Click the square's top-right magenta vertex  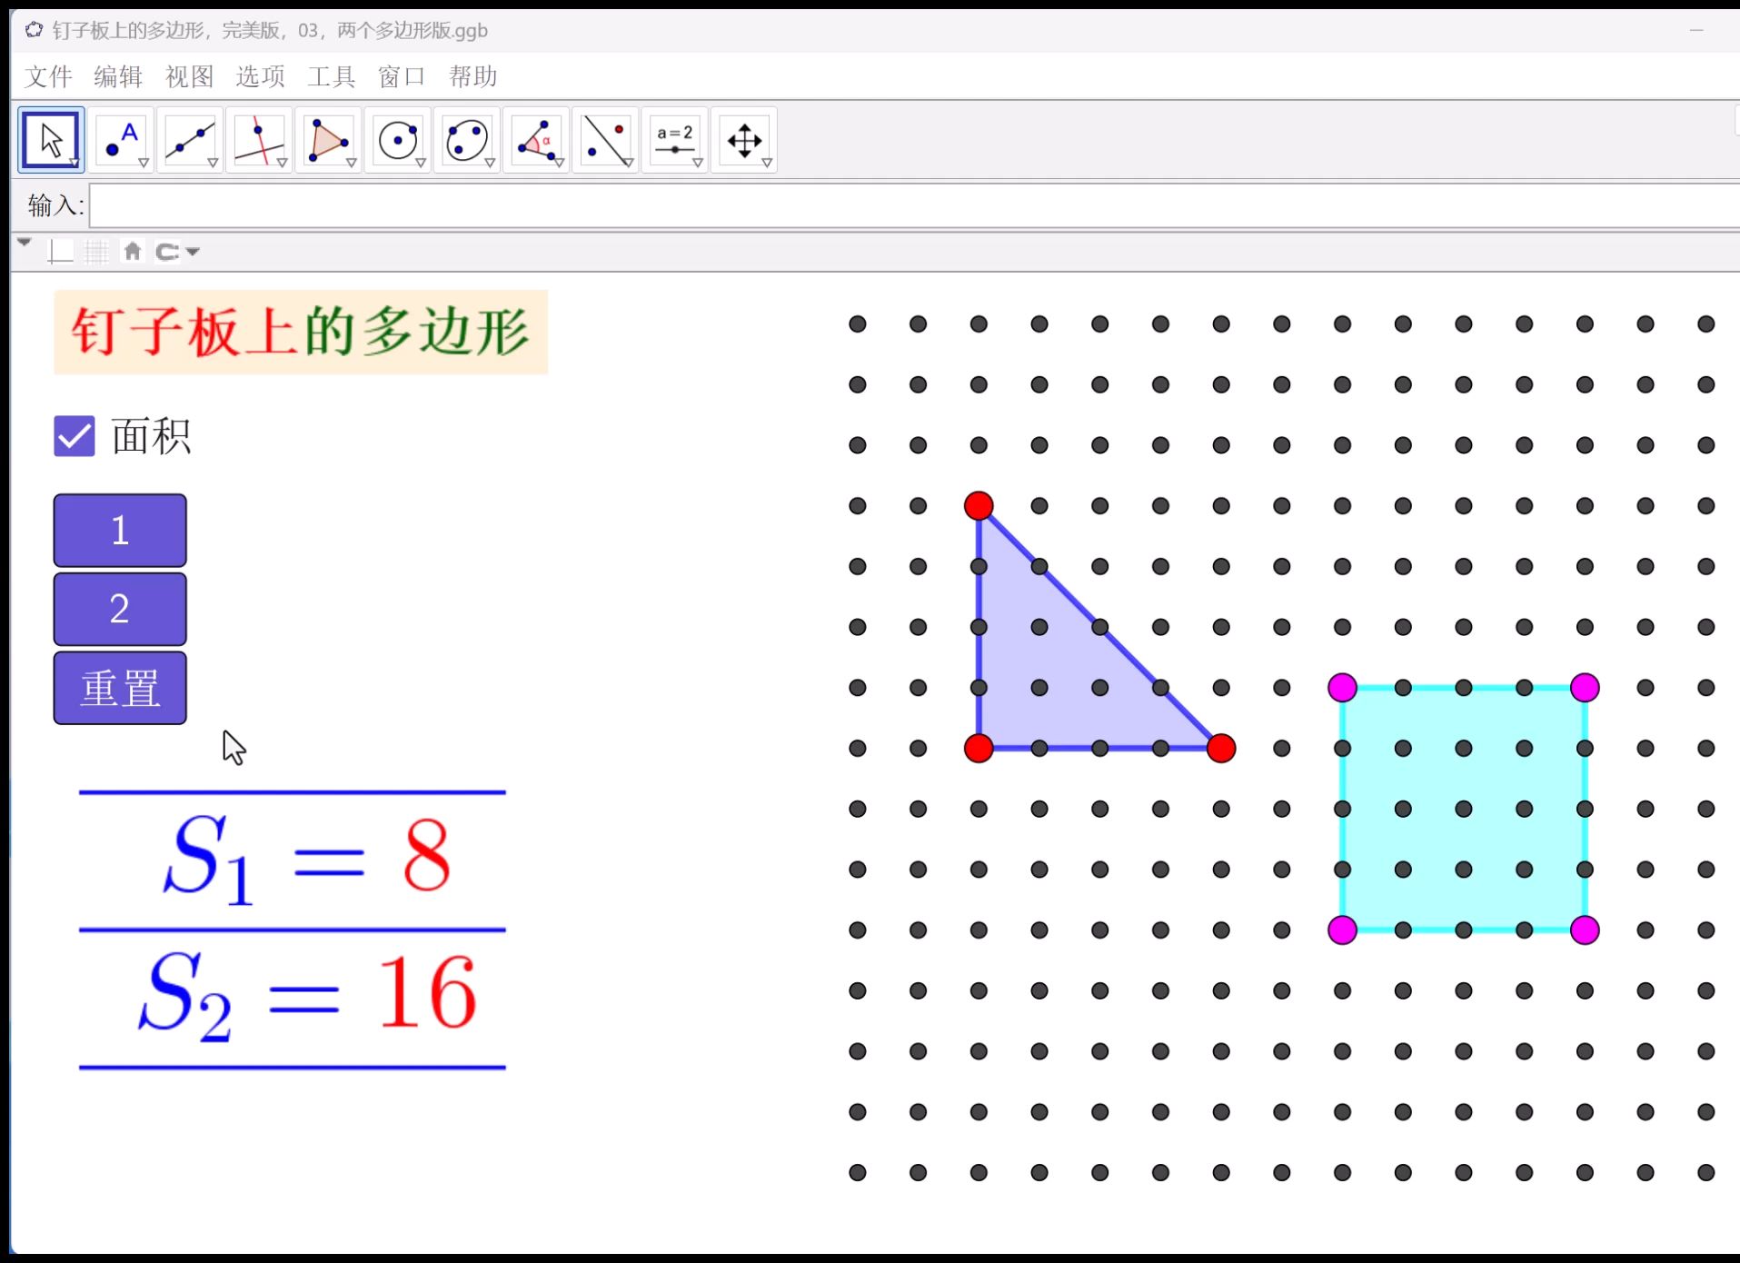1585,688
